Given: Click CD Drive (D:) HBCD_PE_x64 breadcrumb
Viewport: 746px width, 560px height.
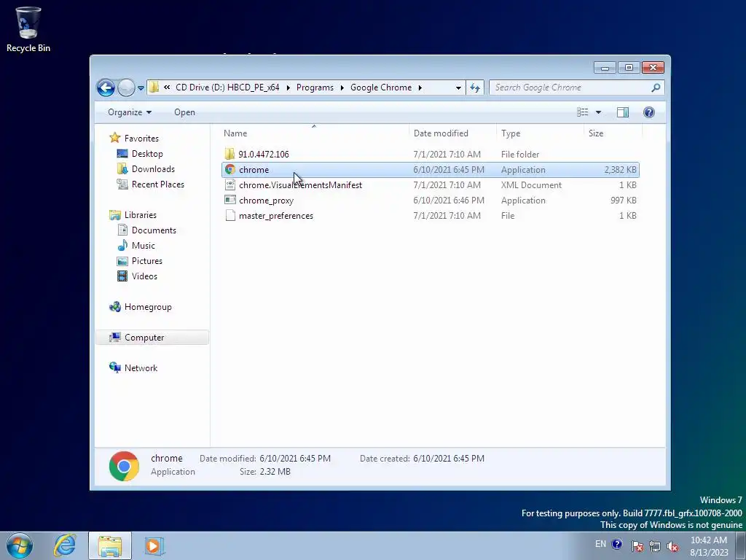Looking at the screenshot, I should (227, 87).
